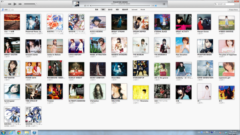The image size is (240, 135).
Task: Click the Previous track rewind button
Action: click(x=9, y=4)
